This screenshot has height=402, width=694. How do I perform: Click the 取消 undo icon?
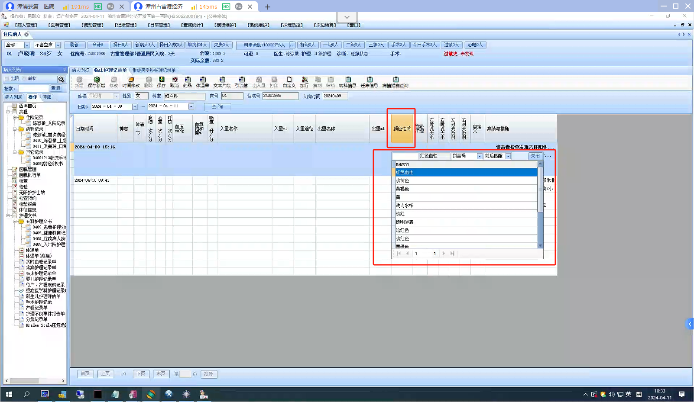pyautogui.click(x=175, y=80)
